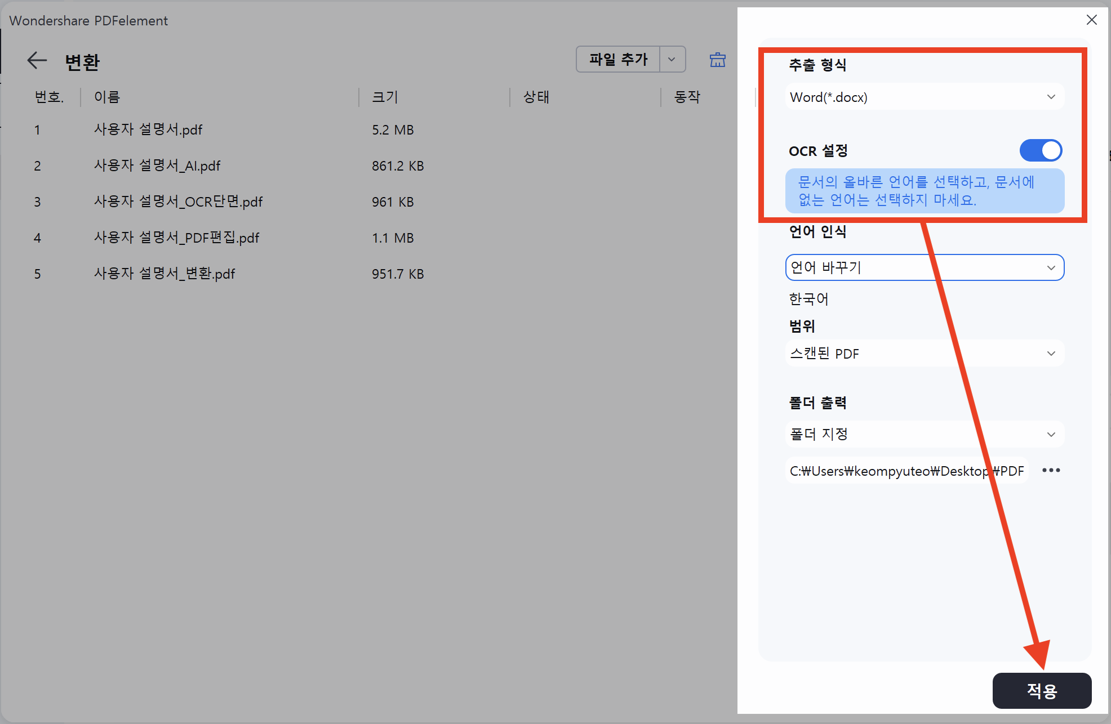This screenshot has width=1111, height=724.
Task: Select the clear file list broom icon
Action: click(x=717, y=59)
